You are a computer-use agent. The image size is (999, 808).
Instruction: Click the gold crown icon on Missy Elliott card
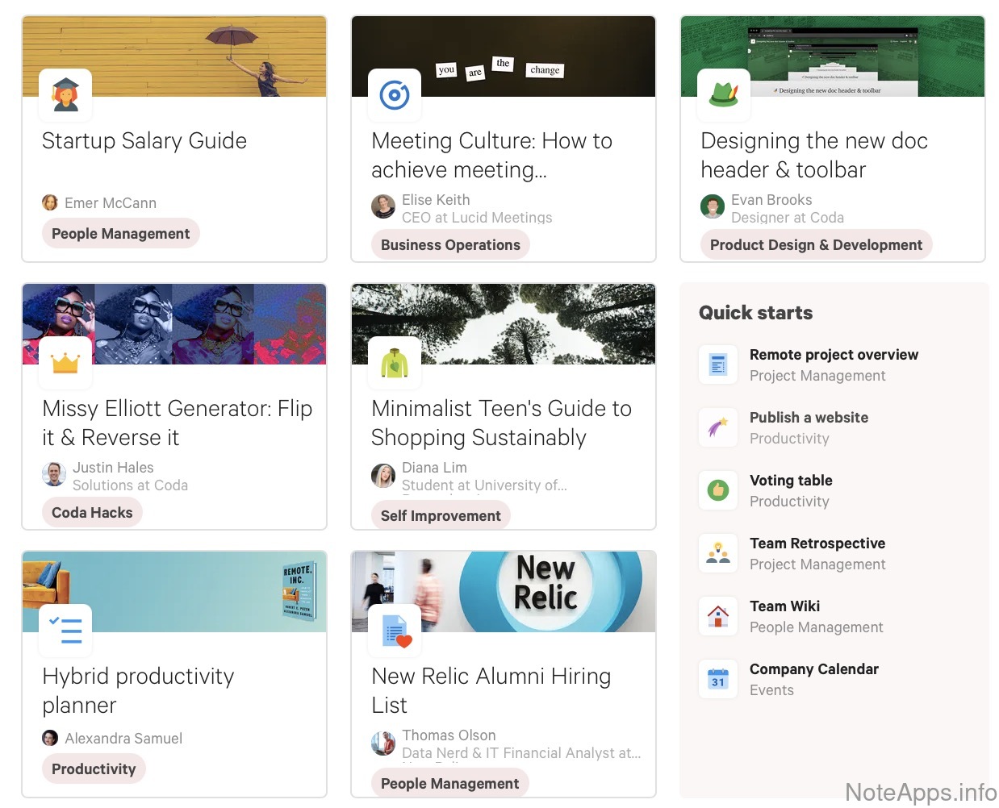coord(65,363)
